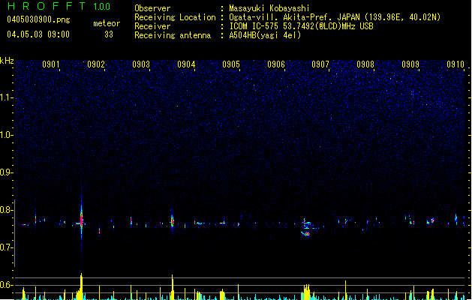Screen dimensions: 472x300
Task: Click the 0901 time marker
Action: [51, 64]
